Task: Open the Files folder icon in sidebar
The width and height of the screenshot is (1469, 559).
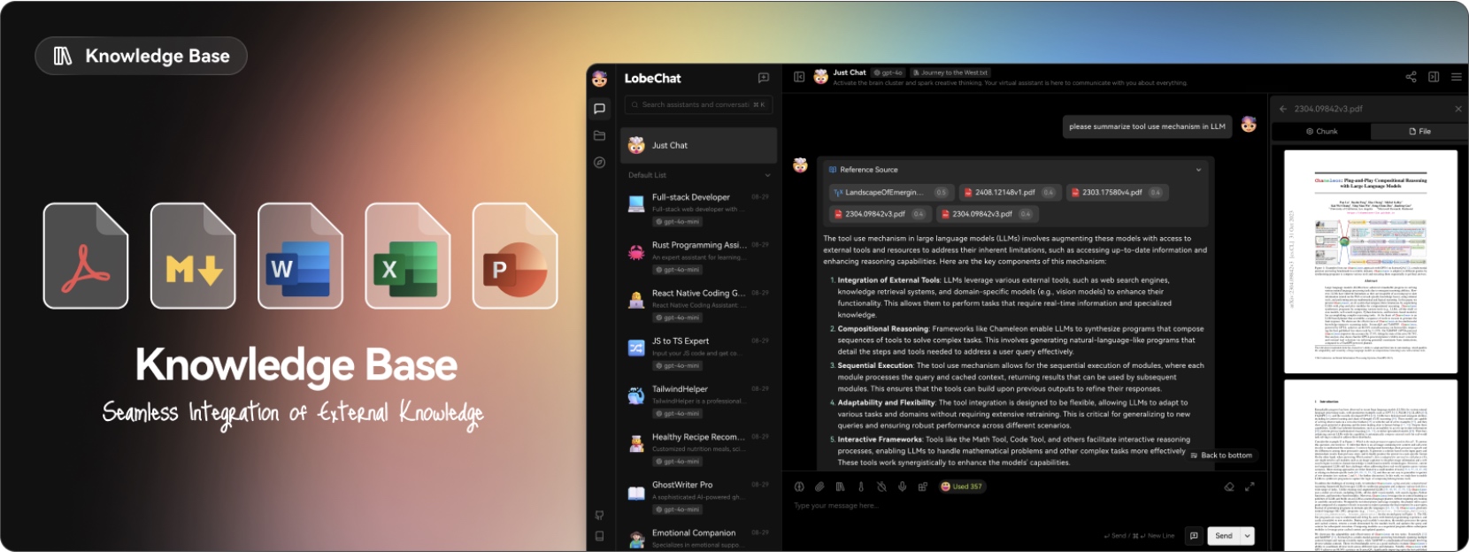Action: (599, 135)
